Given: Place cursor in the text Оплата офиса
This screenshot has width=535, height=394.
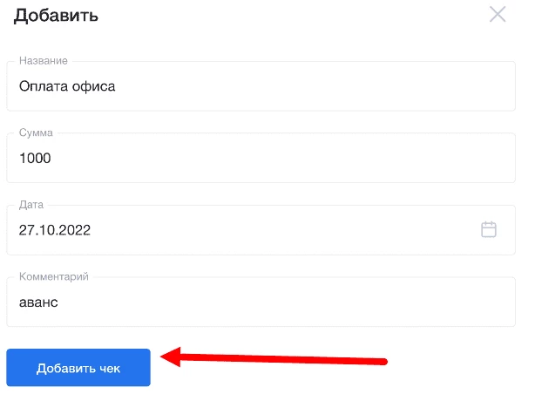Looking at the screenshot, I should (67, 86).
